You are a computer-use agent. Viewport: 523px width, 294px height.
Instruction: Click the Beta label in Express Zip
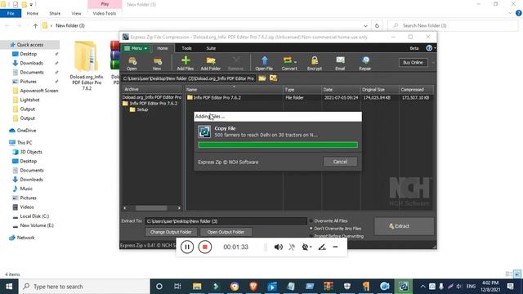point(414,48)
